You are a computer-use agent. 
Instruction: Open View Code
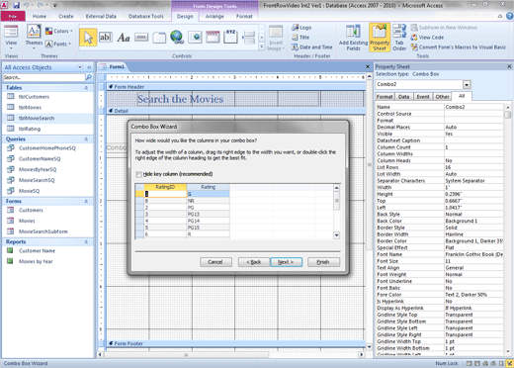[427, 38]
